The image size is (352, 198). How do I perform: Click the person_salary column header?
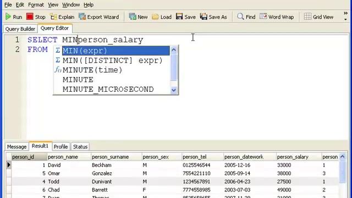pyautogui.click(x=299, y=157)
